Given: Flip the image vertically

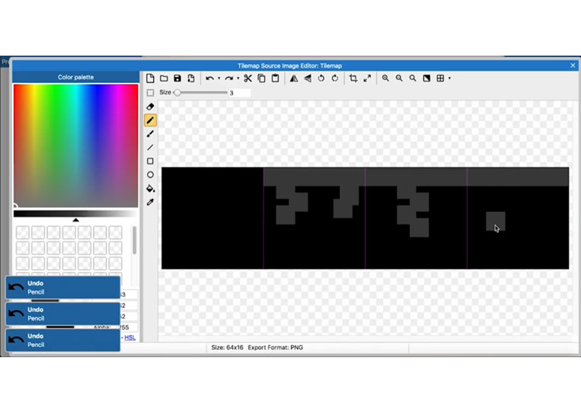Looking at the screenshot, I should (x=308, y=78).
